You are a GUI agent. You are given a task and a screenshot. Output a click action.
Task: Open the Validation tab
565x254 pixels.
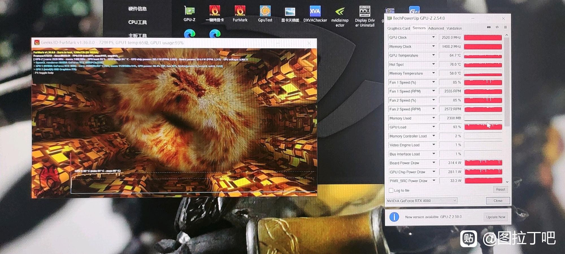454,28
